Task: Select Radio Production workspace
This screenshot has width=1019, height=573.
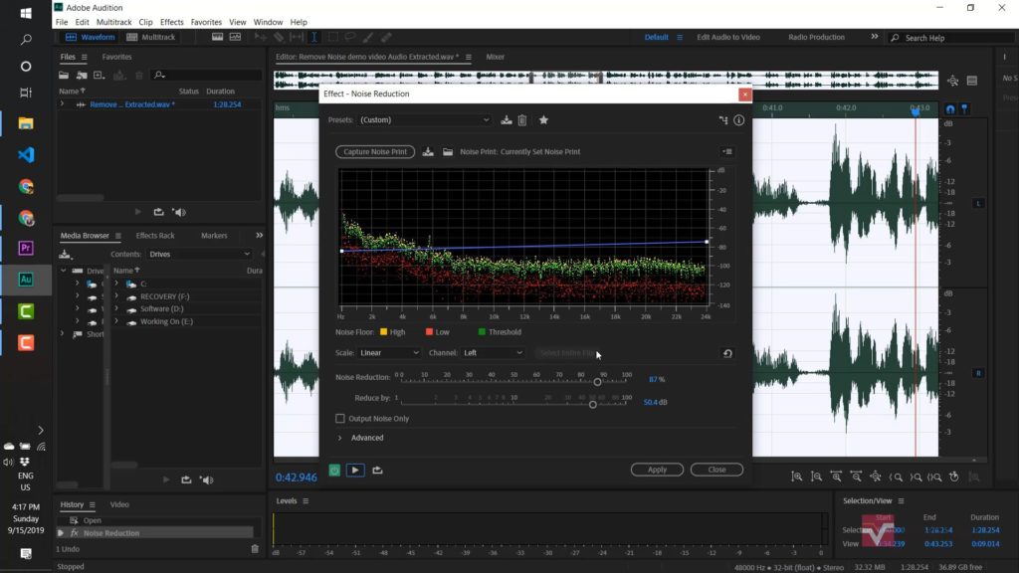Action: [816, 37]
